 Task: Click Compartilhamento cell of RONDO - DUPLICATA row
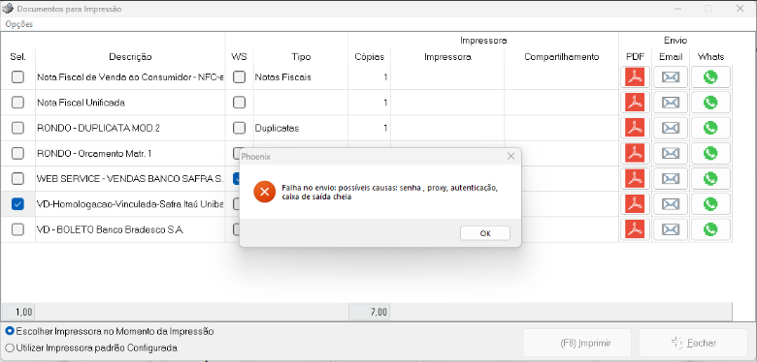562,128
